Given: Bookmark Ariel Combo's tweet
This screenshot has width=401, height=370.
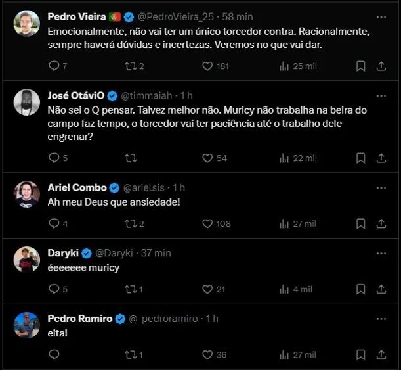Looking at the screenshot, I should coord(360,223).
